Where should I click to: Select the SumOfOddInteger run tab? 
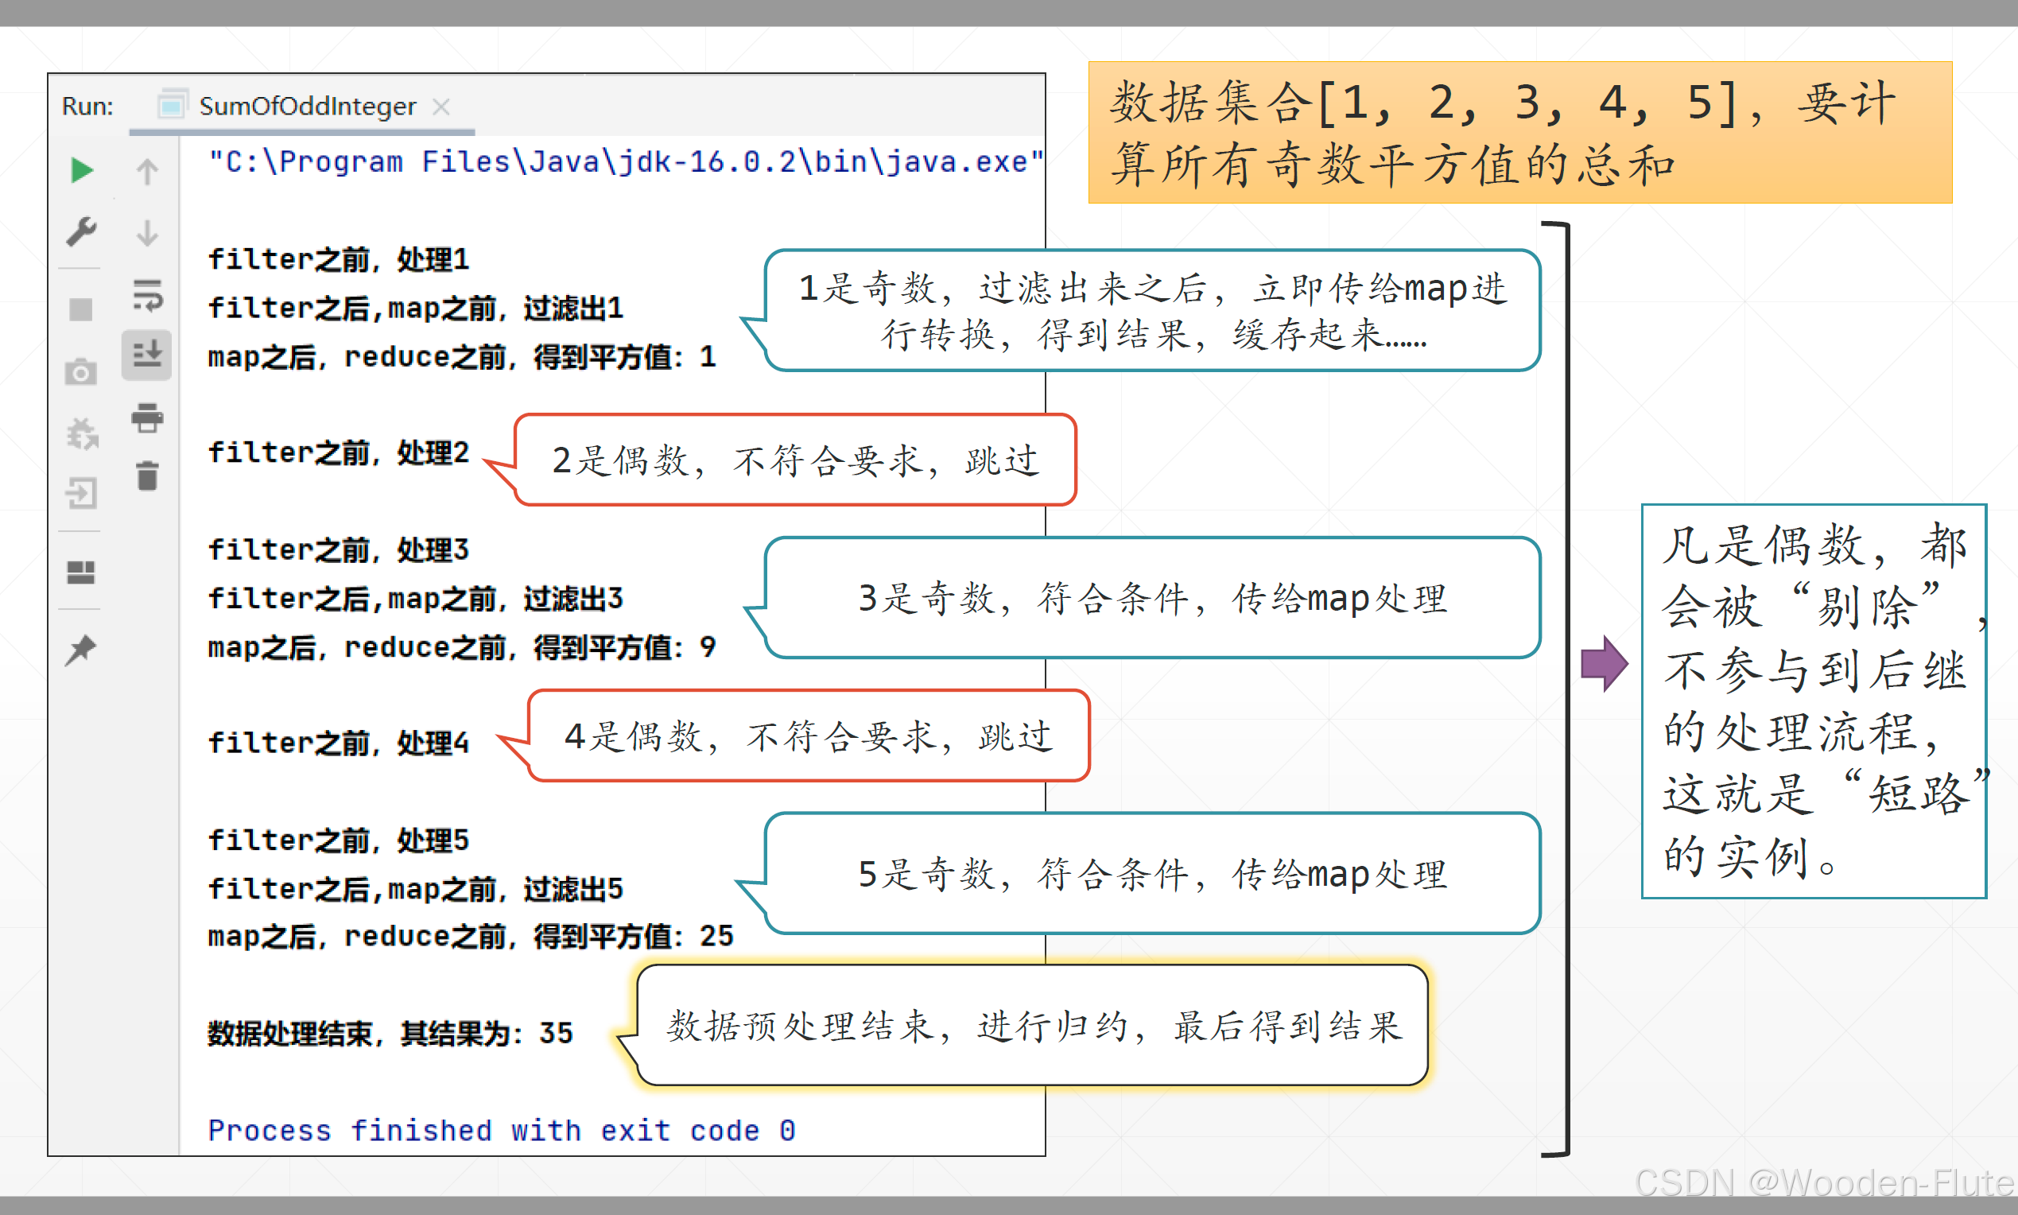(x=306, y=107)
